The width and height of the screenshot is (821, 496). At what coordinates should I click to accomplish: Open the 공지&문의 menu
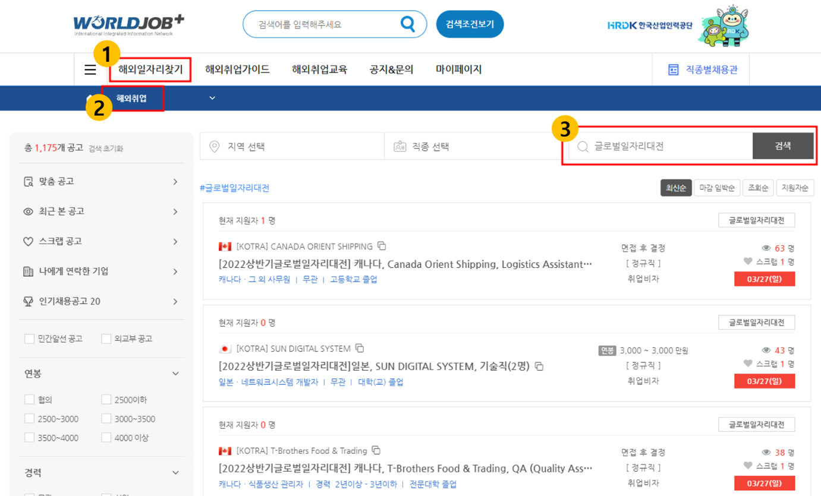tap(391, 69)
